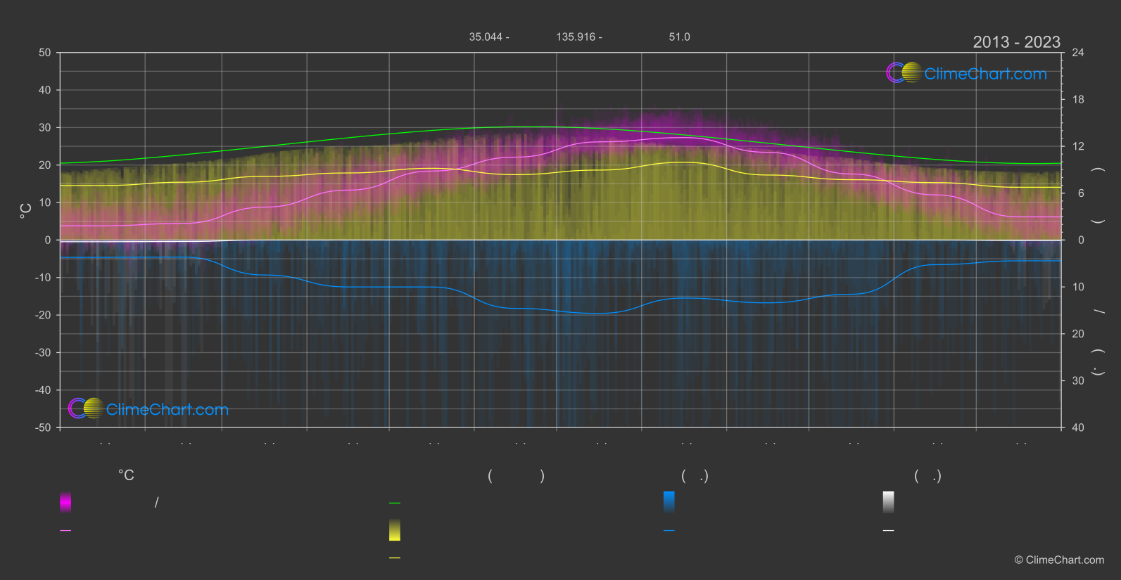
Task: Toggle the white snow bar legend swatch
Action: point(889,502)
